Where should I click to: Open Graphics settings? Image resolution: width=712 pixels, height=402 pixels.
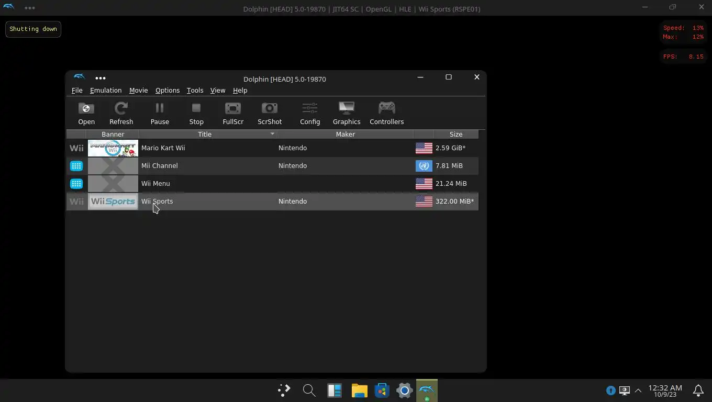point(347,113)
